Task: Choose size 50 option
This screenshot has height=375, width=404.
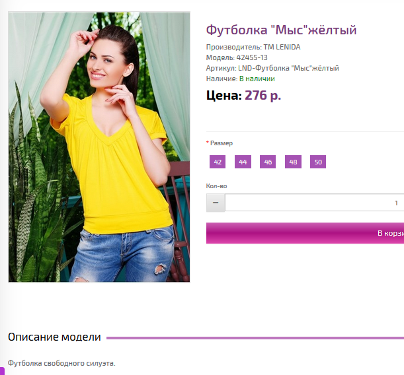Action: 318,162
